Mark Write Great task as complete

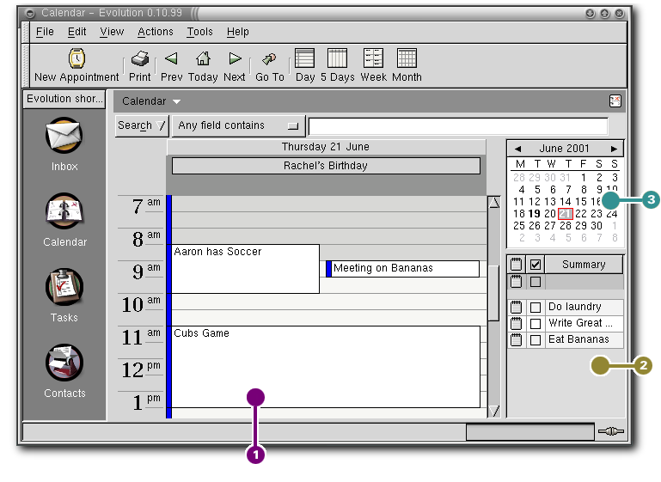(536, 323)
